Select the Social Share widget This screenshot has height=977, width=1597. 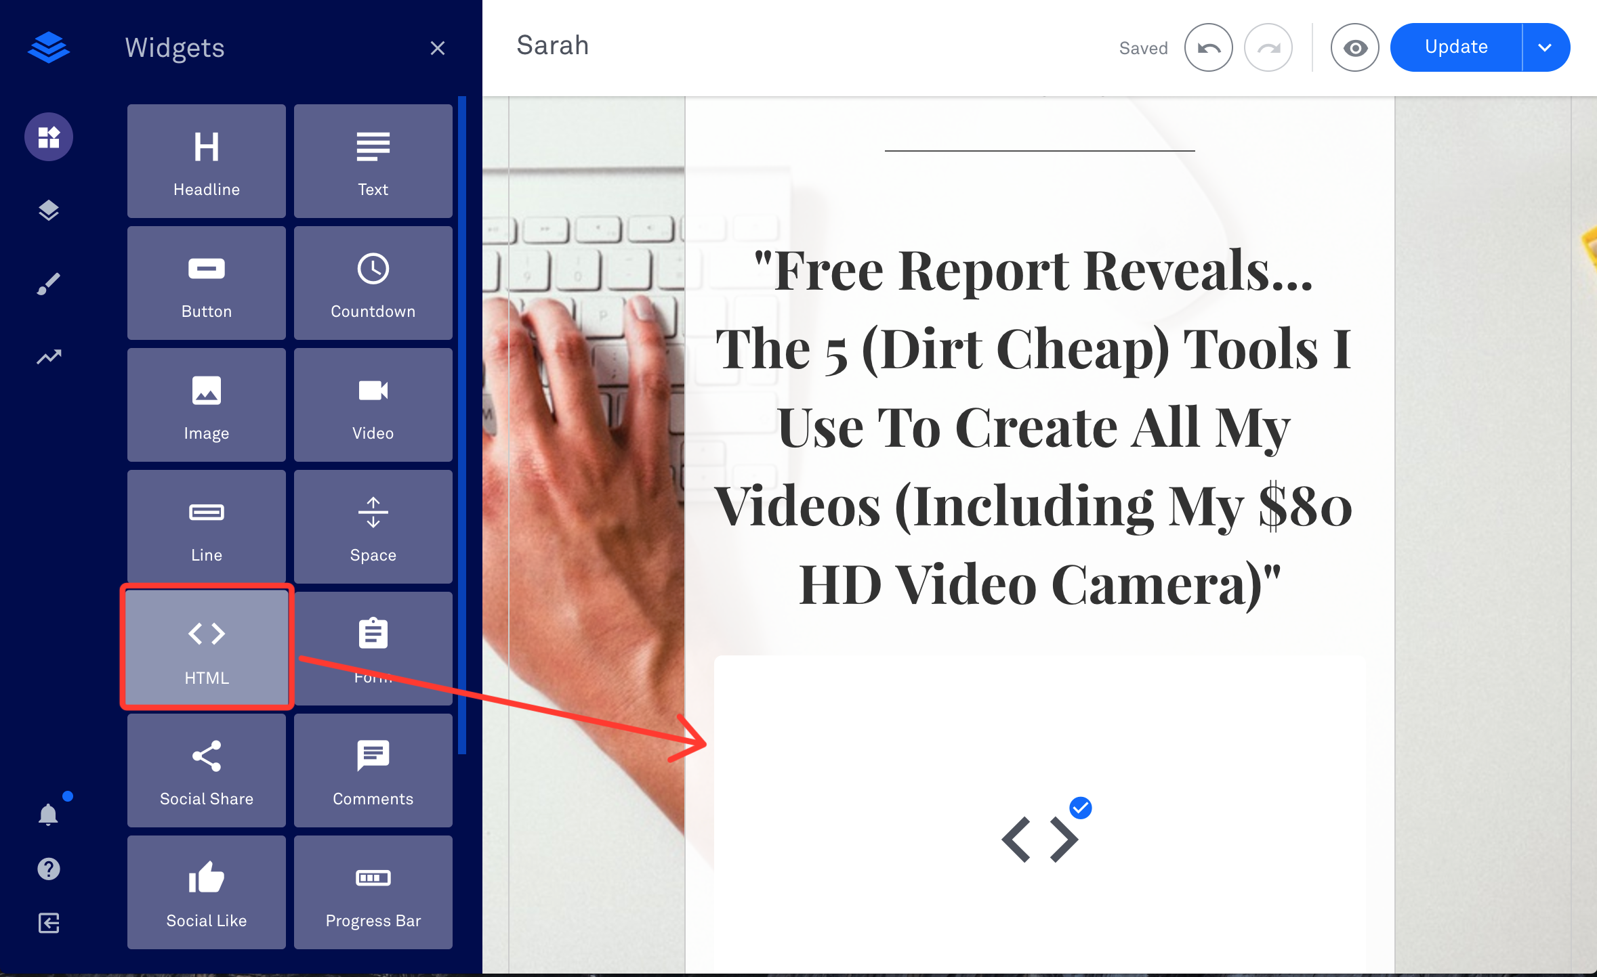pos(207,770)
